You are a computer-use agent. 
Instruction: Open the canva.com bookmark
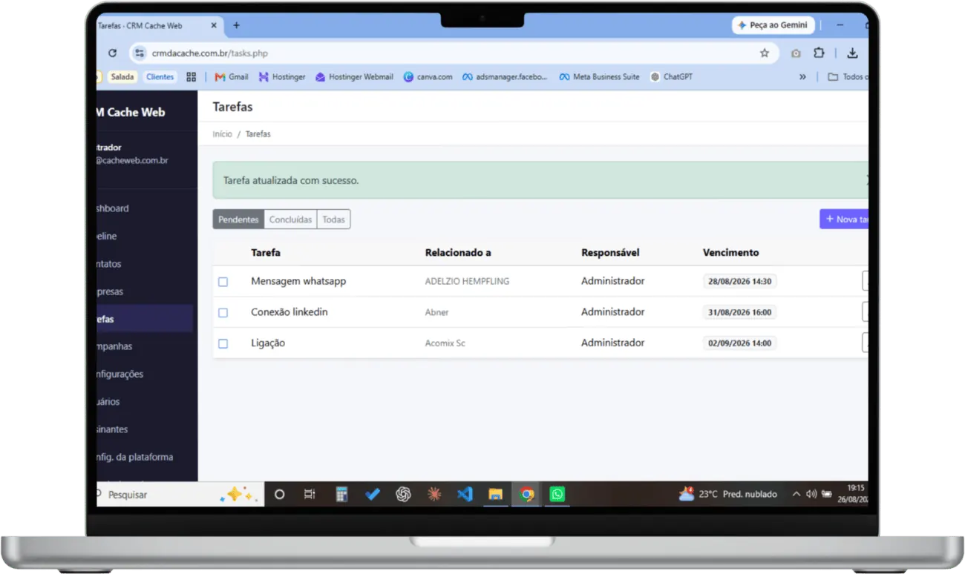tap(428, 76)
